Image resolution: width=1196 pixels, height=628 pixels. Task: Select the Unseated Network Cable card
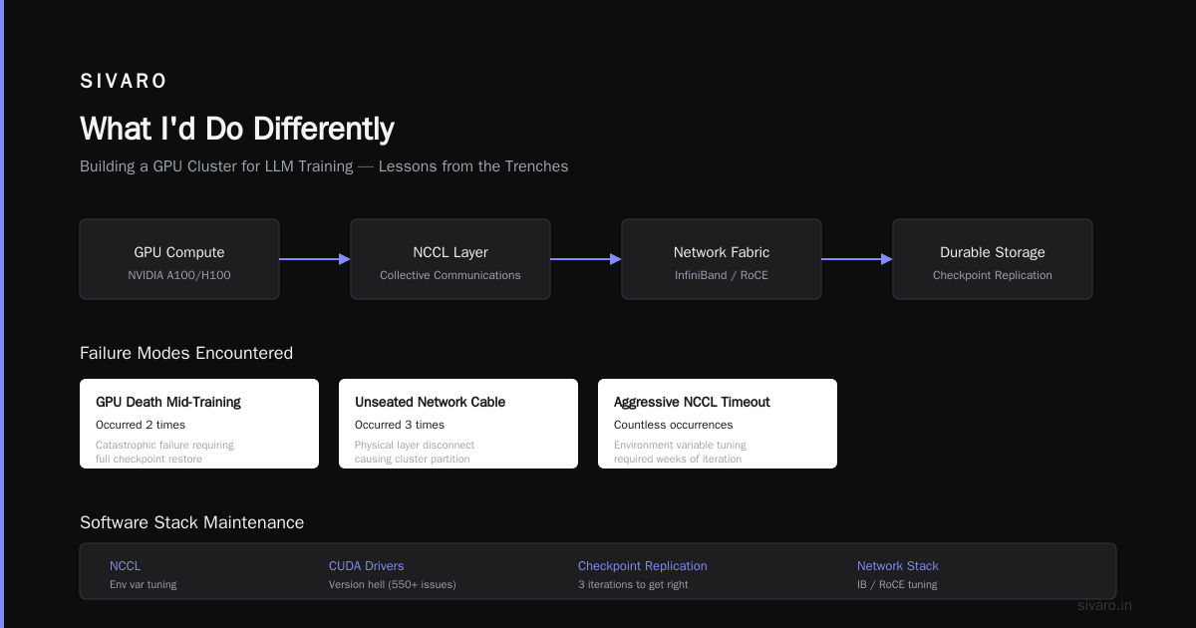point(458,424)
